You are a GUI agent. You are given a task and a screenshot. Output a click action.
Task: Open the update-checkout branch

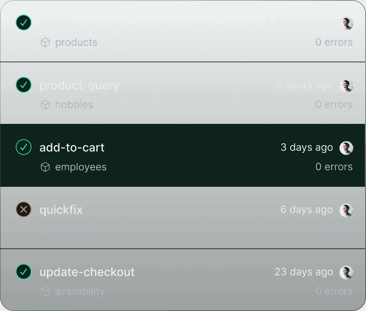click(x=87, y=272)
